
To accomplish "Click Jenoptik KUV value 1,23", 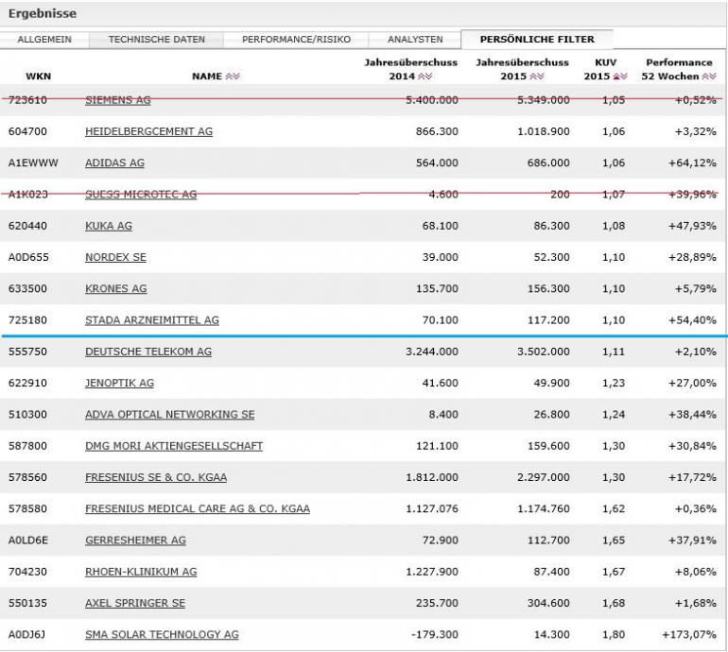I will coord(614,384).
